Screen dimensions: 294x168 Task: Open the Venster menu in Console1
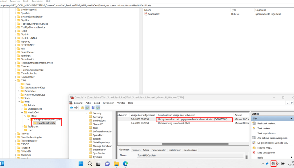click(121, 103)
